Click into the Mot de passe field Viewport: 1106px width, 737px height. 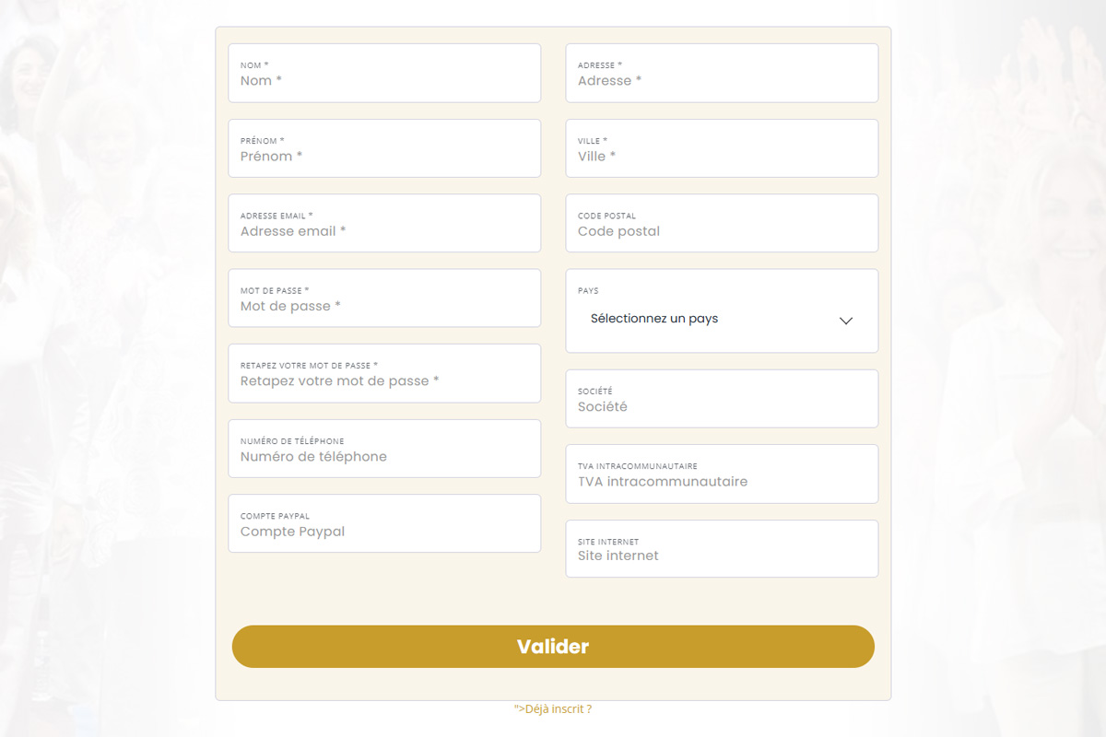click(383, 306)
